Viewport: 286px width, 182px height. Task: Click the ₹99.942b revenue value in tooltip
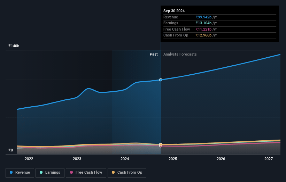(x=203, y=17)
